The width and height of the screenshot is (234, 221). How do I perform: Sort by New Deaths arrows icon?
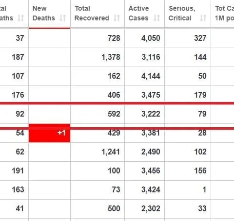(x=63, y=18)
